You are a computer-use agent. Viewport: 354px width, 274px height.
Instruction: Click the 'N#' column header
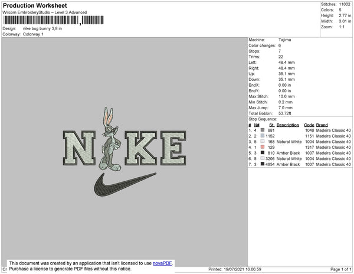tap(257, 125)
